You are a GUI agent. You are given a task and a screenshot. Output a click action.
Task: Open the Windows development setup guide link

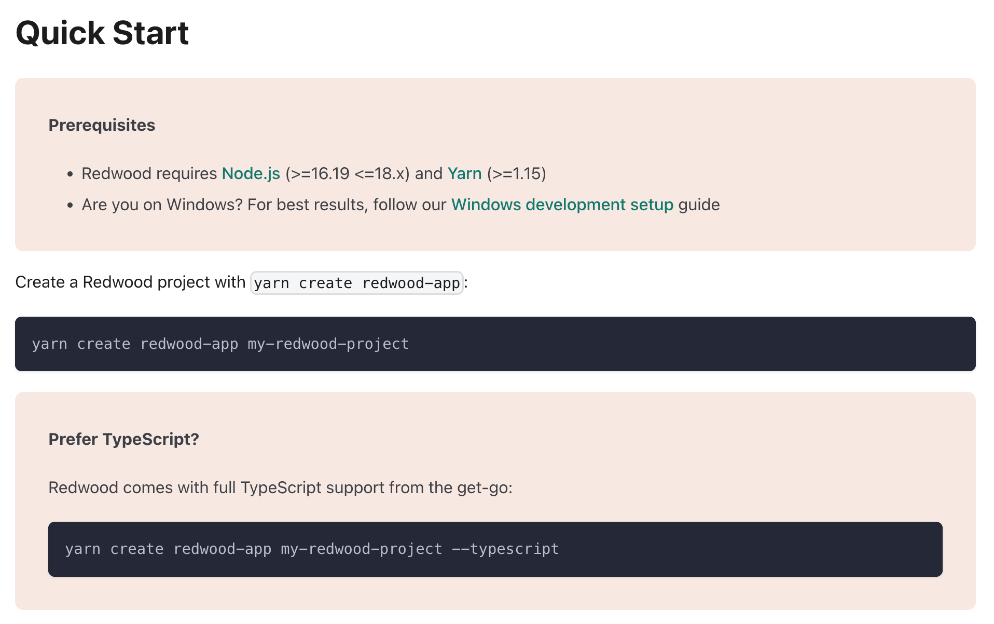coord(562,205)
